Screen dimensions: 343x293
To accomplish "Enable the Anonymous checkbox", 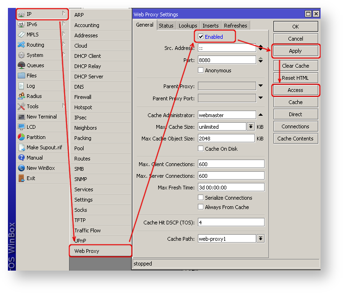I will (x=201, y=70).
